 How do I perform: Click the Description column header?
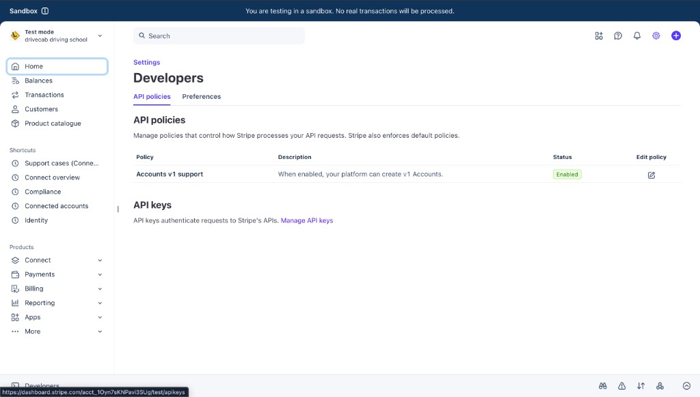[x=295, y=158]
